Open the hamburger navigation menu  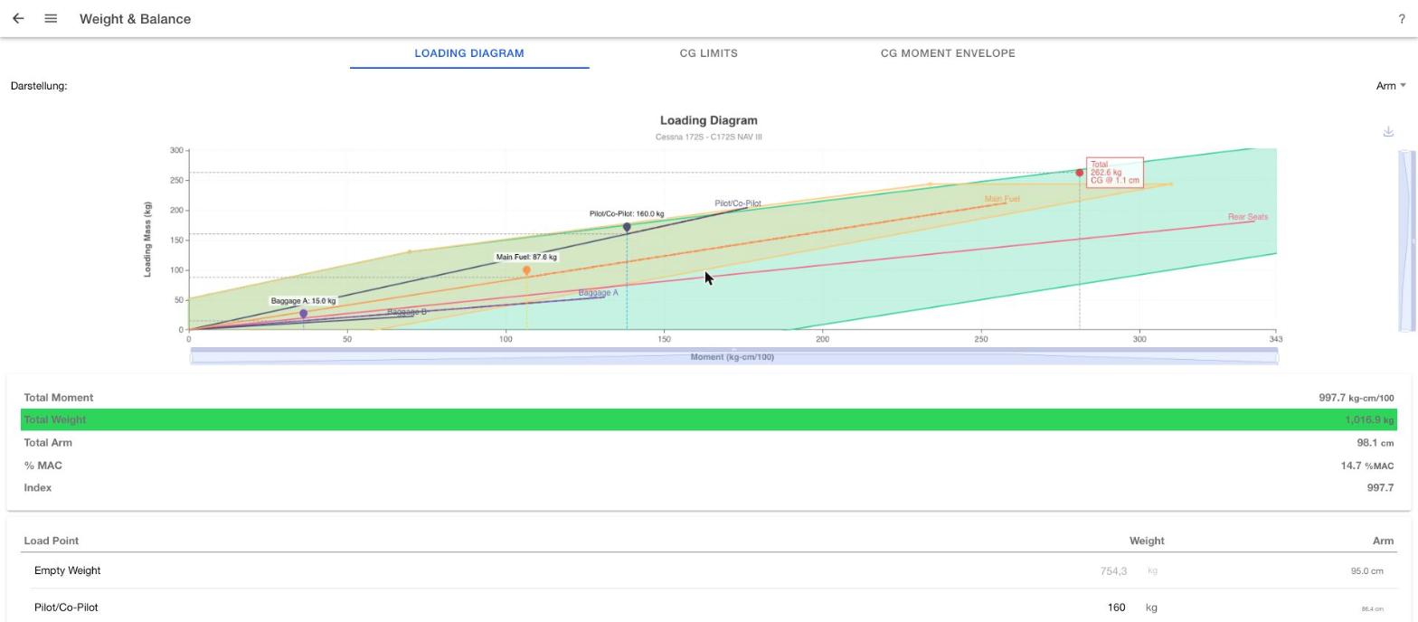[x=51, y=19]
